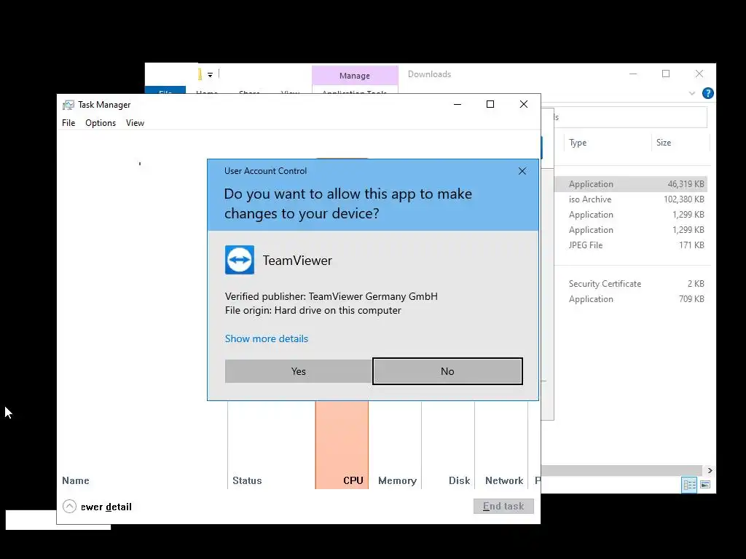Sort Task Manager by Disk column

tap(459, 480)
